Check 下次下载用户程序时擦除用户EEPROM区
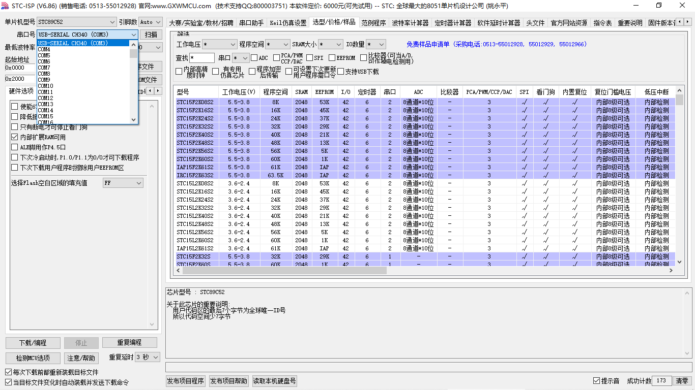Viewport: 695px width, 390px height. 14,168
